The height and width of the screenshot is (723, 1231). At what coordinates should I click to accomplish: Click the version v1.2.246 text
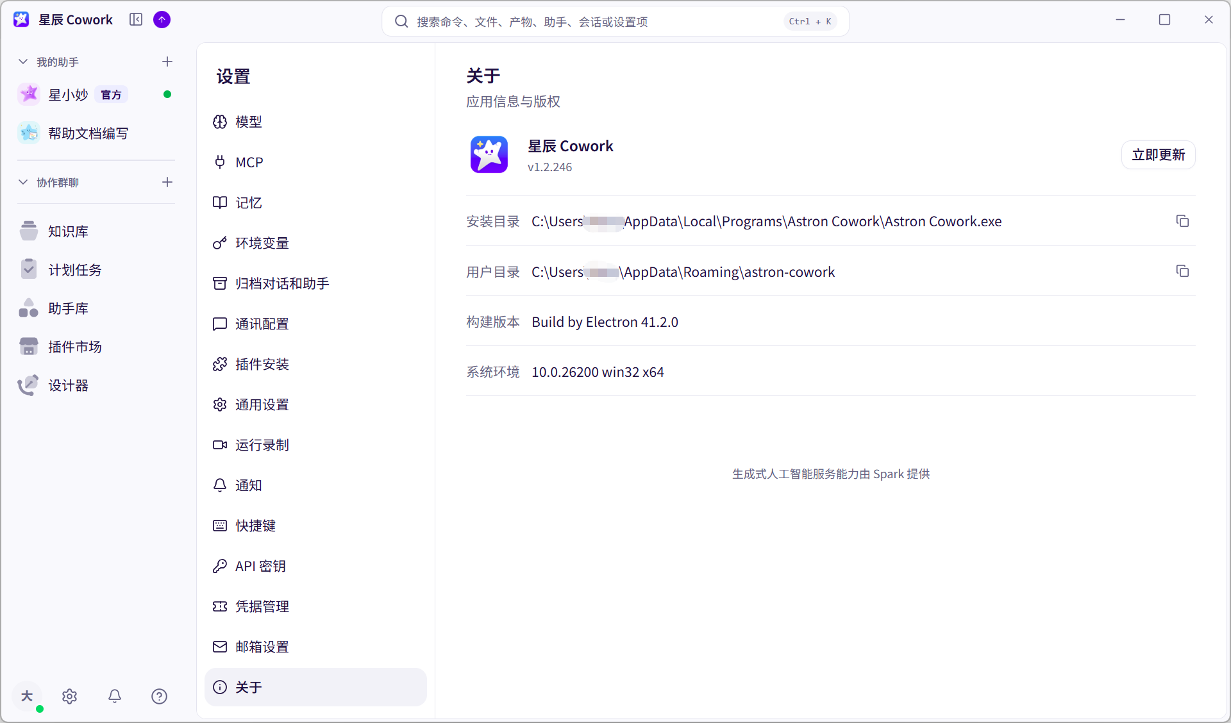point(549,167)
